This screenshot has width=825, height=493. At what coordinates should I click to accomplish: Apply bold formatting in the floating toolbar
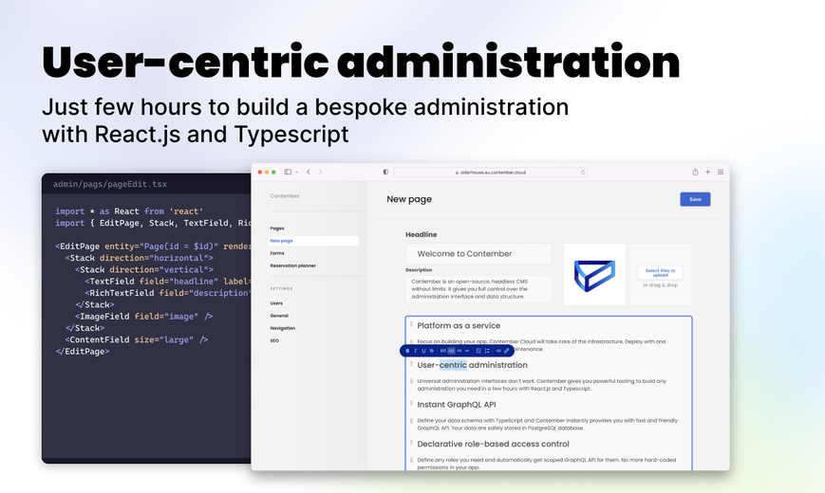click(x=407, y=351)
